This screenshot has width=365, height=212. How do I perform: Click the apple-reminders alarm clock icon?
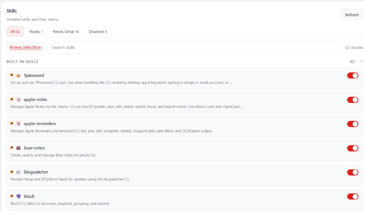pos(19,123)
